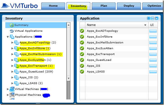Click green status check for Apps_IIS
This screenshot has height=105, width=164.
[82, 66]
